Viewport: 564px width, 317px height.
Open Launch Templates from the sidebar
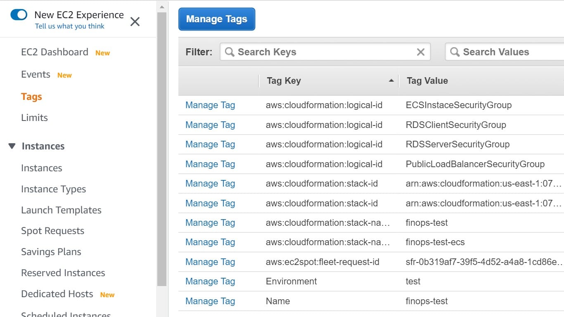pos(61,210)
